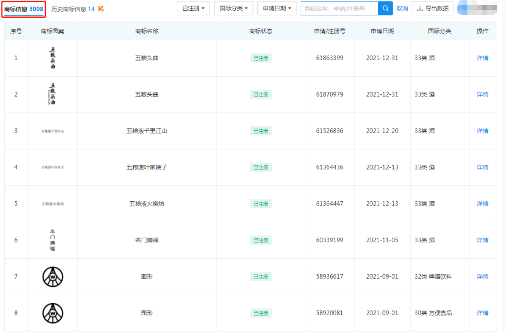This screenshot has height=332, width=505.
Task: Select registration number 60339199
Action: point(330,240)
